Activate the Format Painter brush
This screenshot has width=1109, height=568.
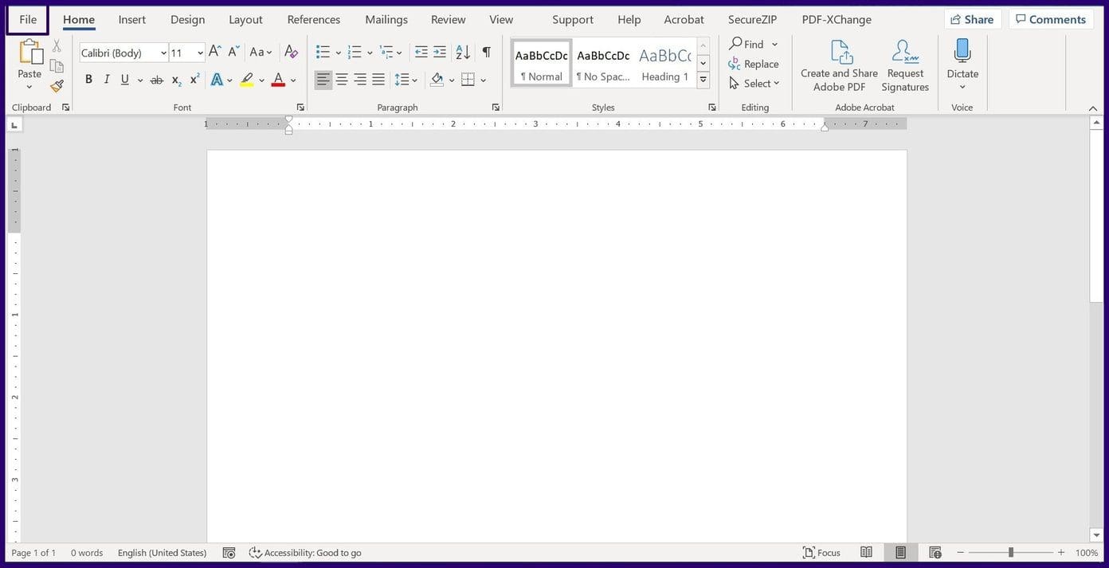57,85
